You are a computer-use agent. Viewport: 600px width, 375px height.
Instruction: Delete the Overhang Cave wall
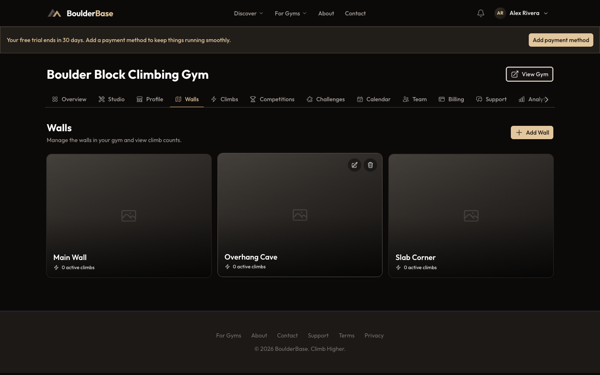pyautogui.click(x=370, y=165)
